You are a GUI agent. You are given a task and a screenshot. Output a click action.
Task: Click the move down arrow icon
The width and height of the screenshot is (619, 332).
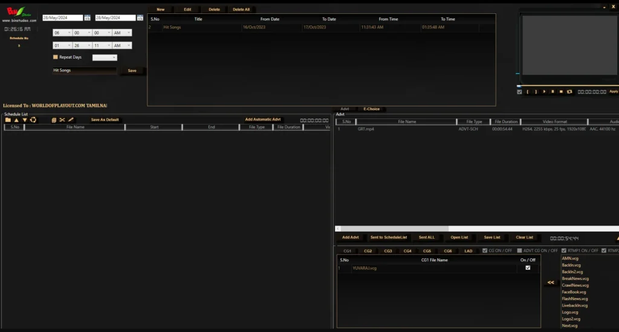tap(25, 120)
